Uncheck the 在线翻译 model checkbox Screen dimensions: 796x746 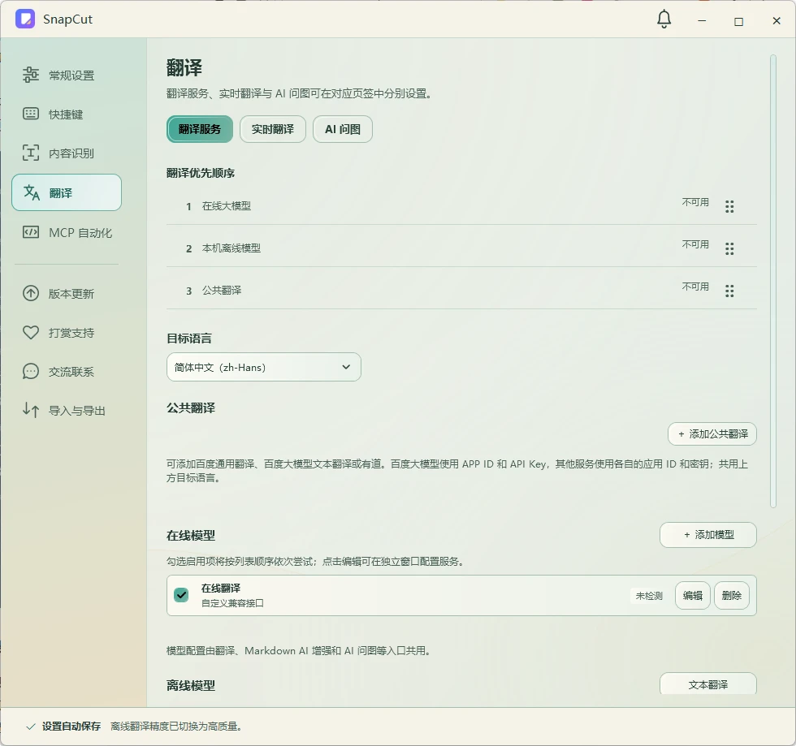coord(181,595)
